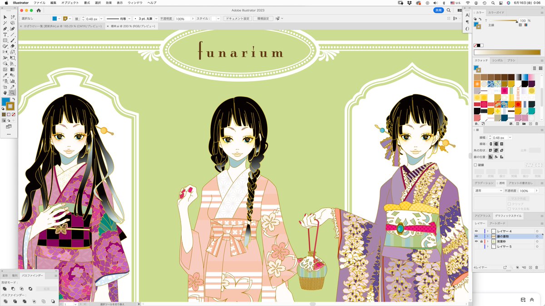Viewport: 545px width, 306px height.
Task: Expand the レイヤー 5 layer chevron
Action: (x=488, y=247)
